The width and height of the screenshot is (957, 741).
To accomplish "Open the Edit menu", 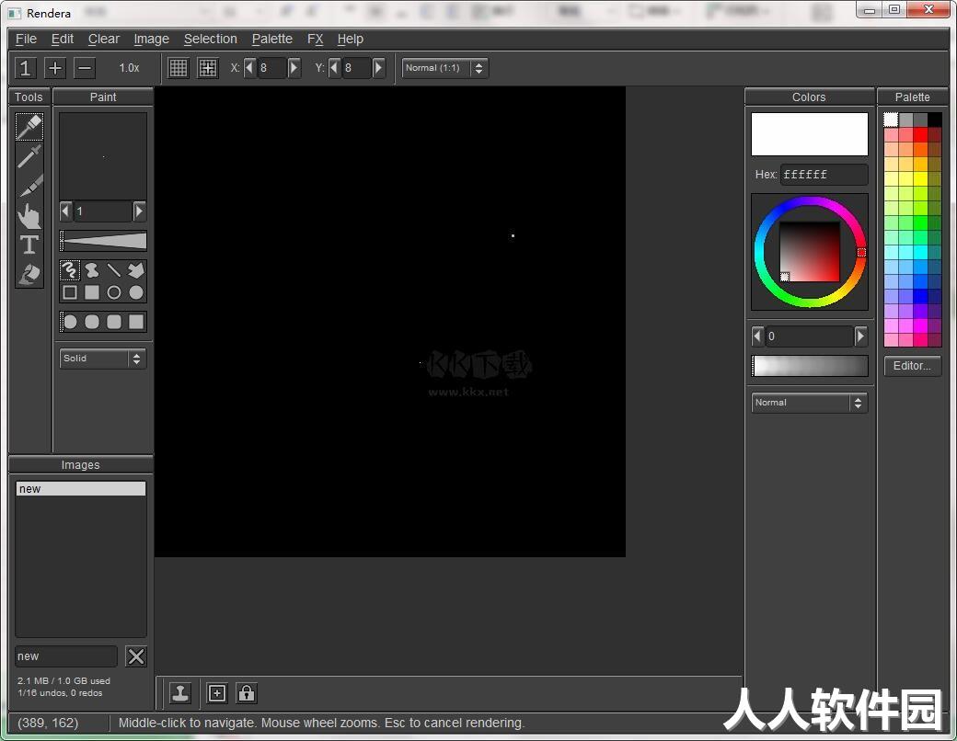I will 63,39.
